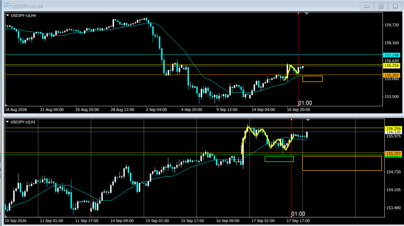Select the large orange rectangle on H1 chart
The width and height of the screenshot is (404, 226).
click(x=342, y=163)
